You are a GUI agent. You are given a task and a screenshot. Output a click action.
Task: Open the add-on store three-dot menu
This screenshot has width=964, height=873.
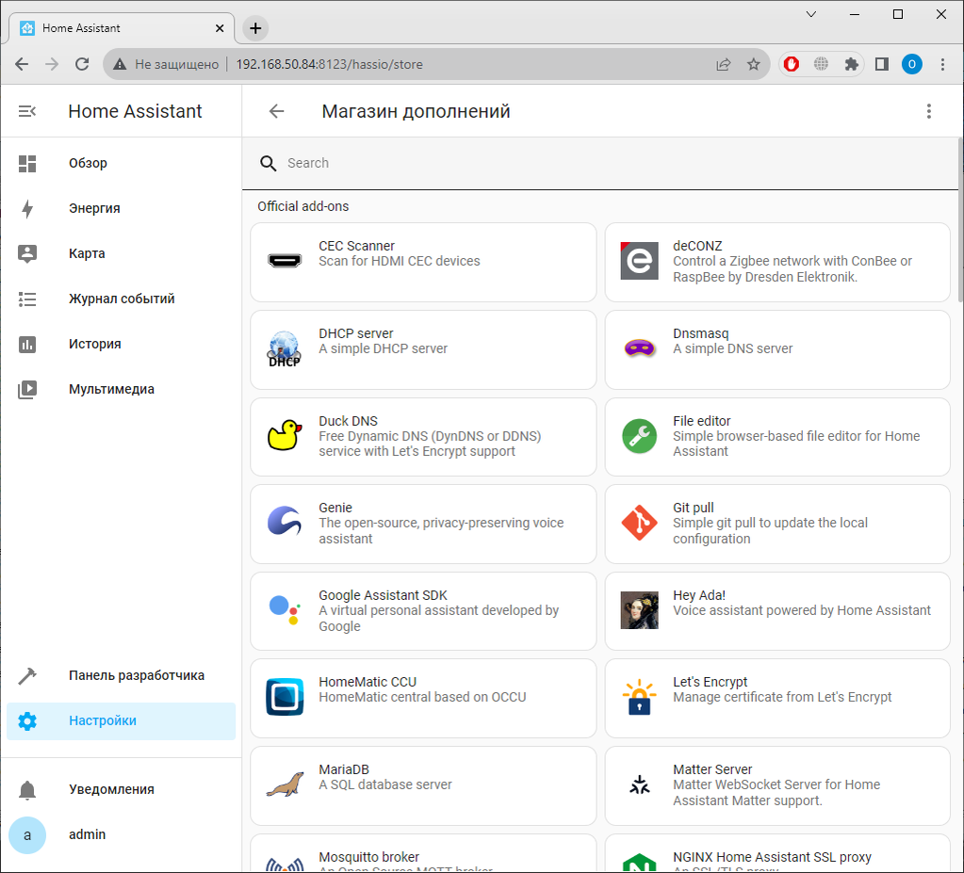pyautogui.click(x=929, y=111)
